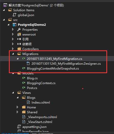Click the MyFirstMigration.Designer.cs file icon
Viewport: 114px width, 134px height.
28,63
